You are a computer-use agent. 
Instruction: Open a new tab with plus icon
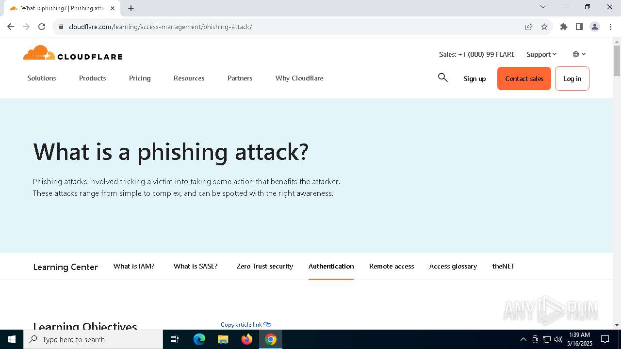(x=131, y=8)
